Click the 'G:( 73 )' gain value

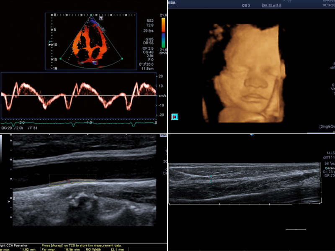(329, 172)
